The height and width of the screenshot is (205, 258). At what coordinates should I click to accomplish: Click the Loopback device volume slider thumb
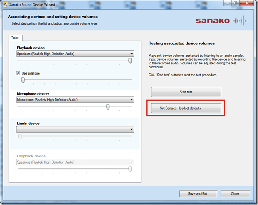[x=130, y=169]
